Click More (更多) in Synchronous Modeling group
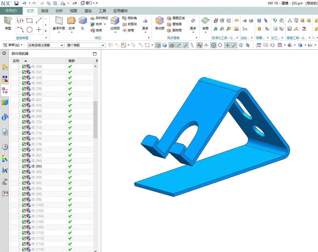This screenshot has width=318, height=252. [193, 24]
